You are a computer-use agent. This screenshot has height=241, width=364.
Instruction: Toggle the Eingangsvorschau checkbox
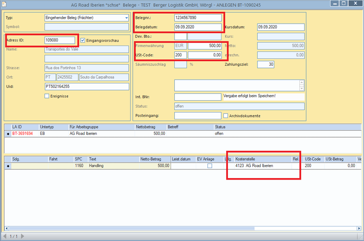[83, 41]
